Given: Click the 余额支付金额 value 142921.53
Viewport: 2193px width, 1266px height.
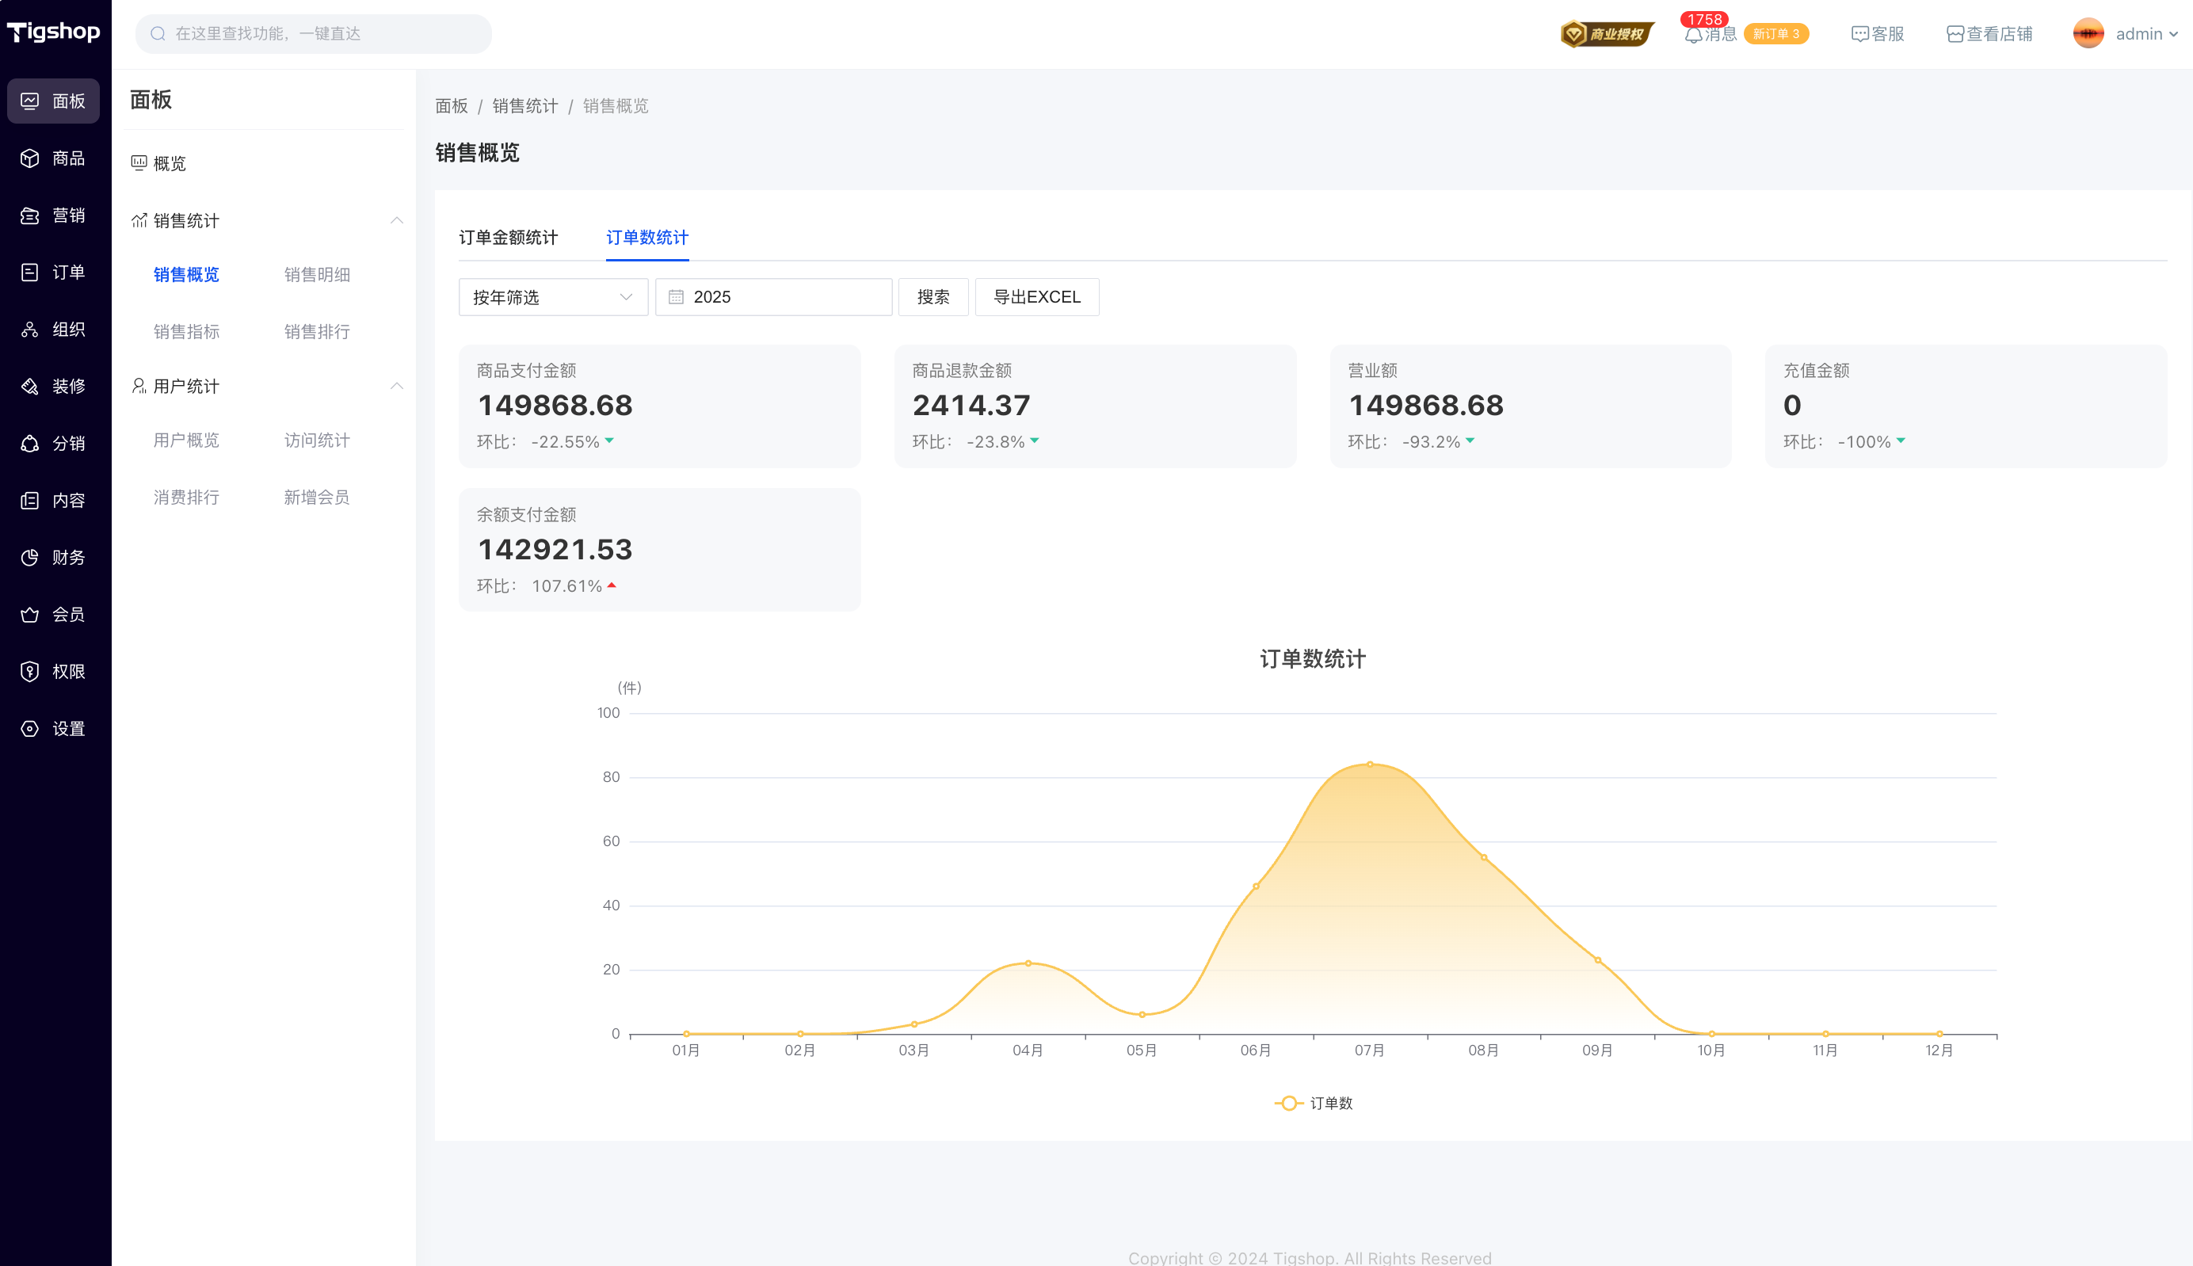Looking at the screenshot, I should (x=555, y=550).
